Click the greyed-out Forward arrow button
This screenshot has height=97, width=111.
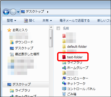coord(13,12)
